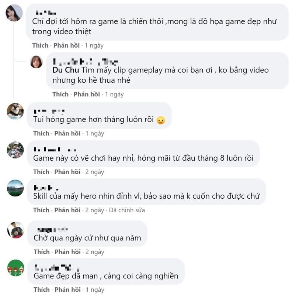Open the motorbike profile picture
292x298 pixels.
tap(15, 150)
